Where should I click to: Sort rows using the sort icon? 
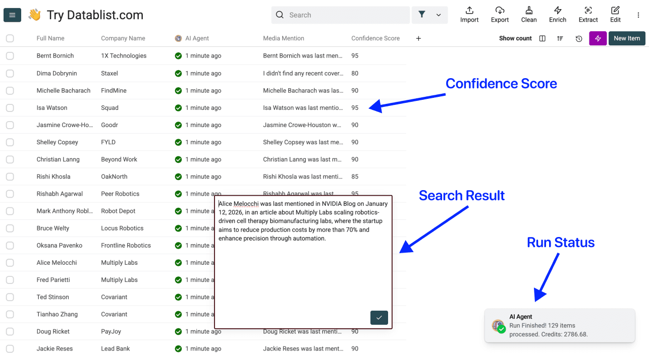point(560,38)
